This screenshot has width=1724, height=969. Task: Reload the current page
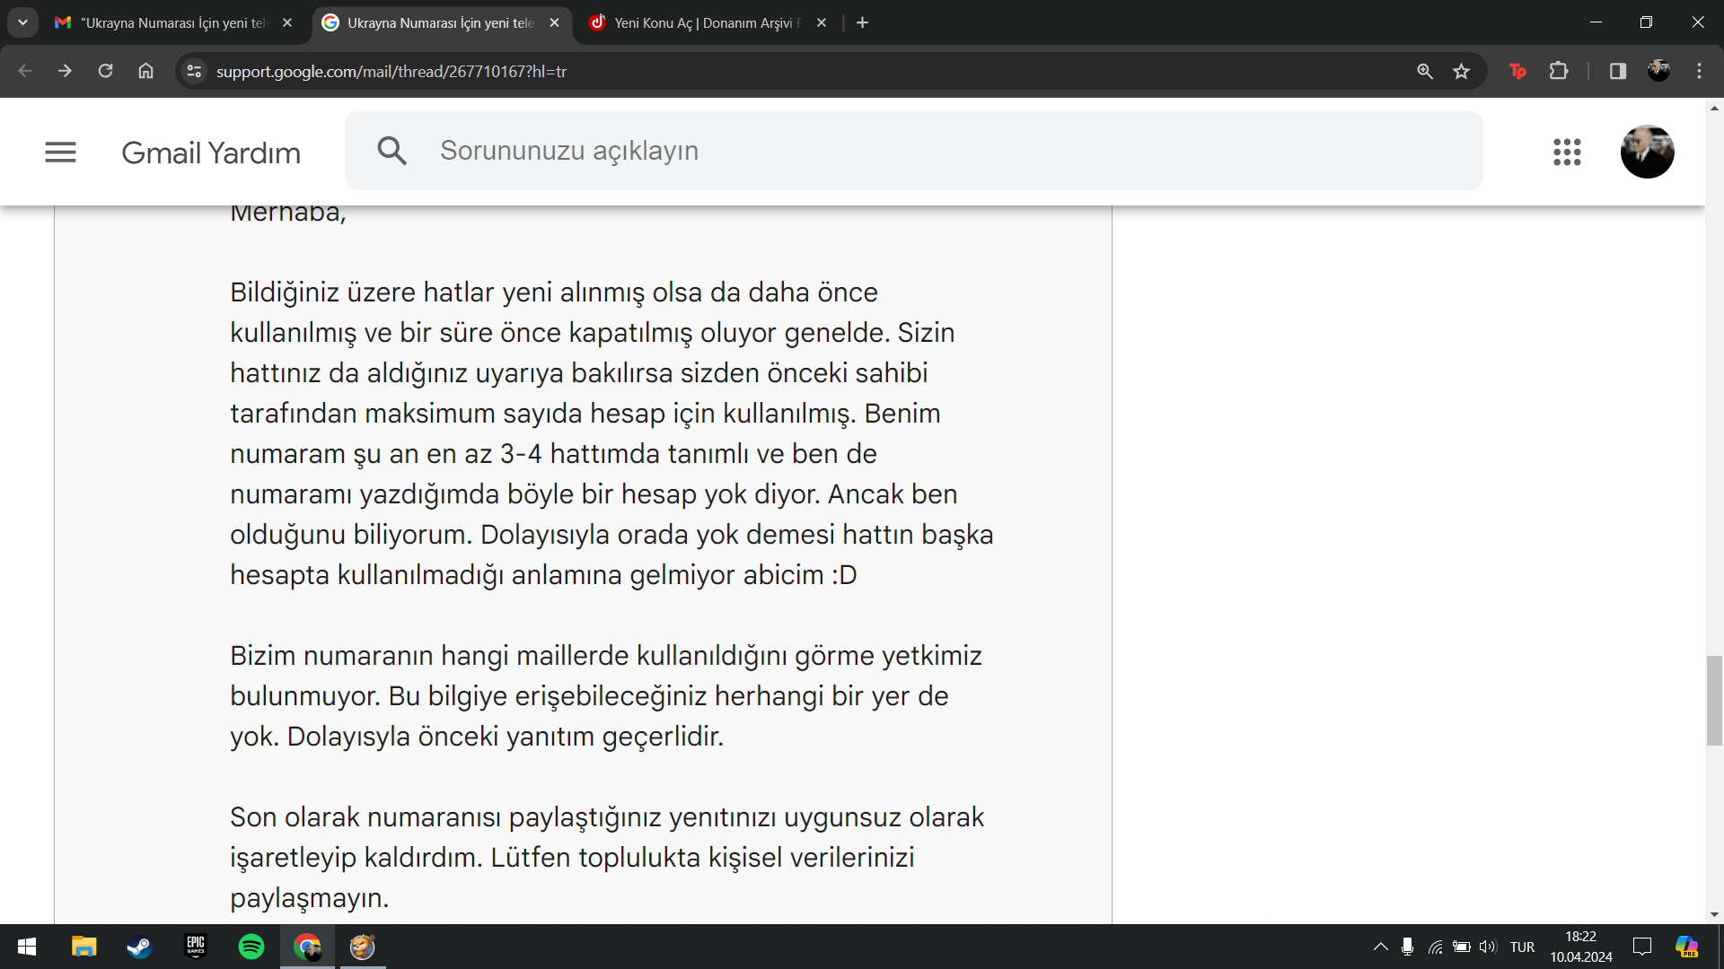[105, 71]
